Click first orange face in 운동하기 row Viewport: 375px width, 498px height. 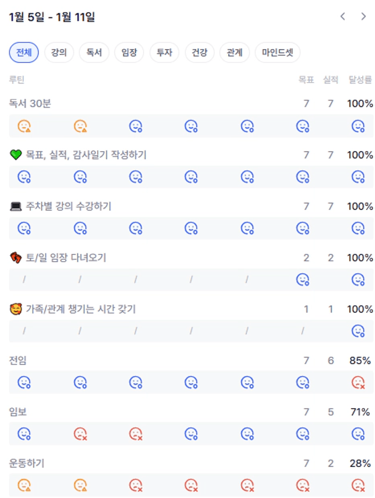tap(24, 485)
